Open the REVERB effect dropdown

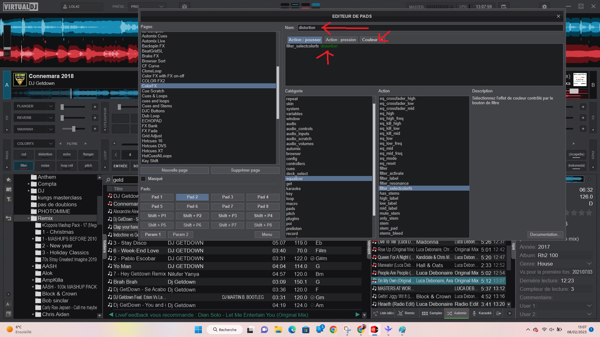[x=51, y=118]
